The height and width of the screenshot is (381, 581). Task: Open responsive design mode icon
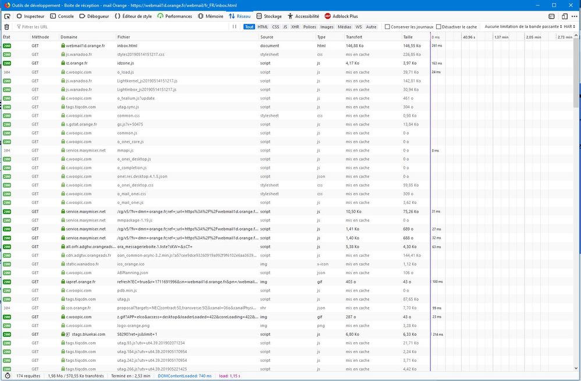click(x=565, y=16)
